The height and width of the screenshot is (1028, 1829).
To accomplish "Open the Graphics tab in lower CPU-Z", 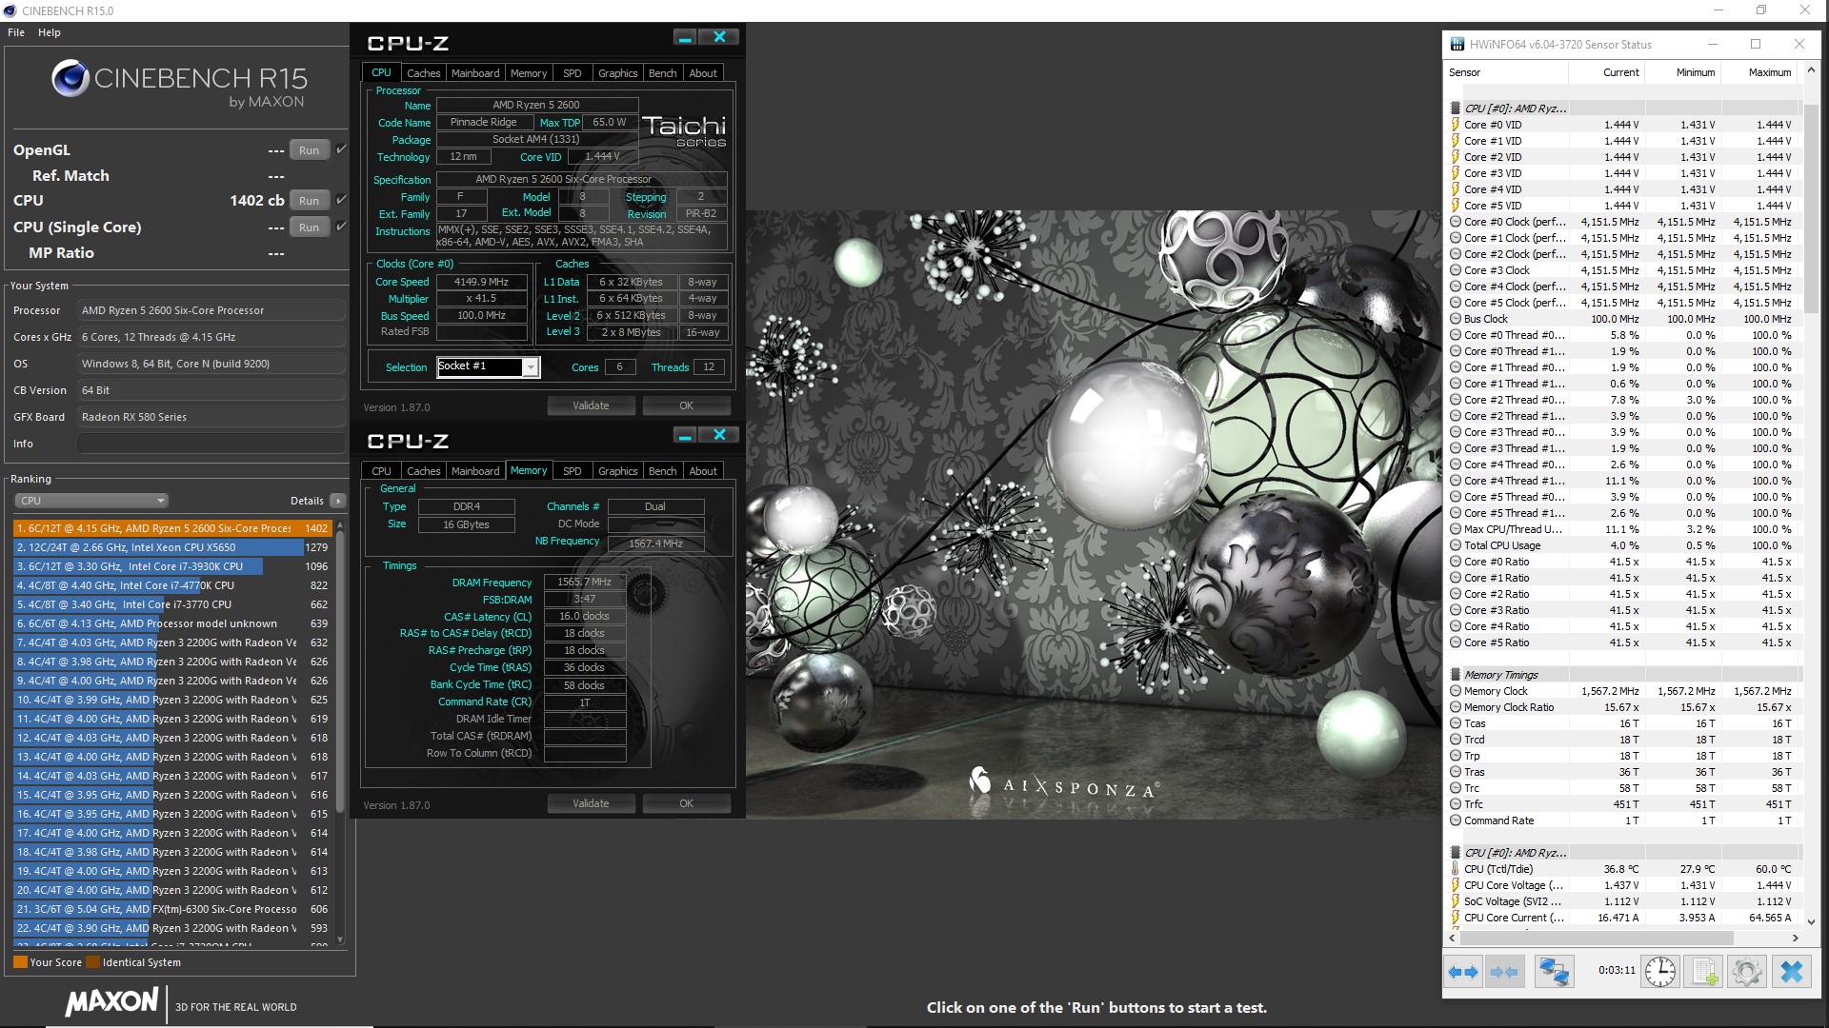I will tap(617, 471).
